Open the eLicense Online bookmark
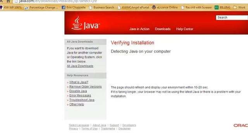 click(x=165, y=7)
